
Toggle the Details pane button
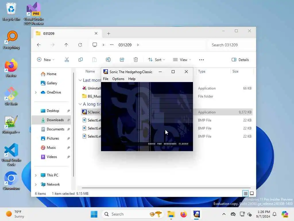[x=240, y=60]
